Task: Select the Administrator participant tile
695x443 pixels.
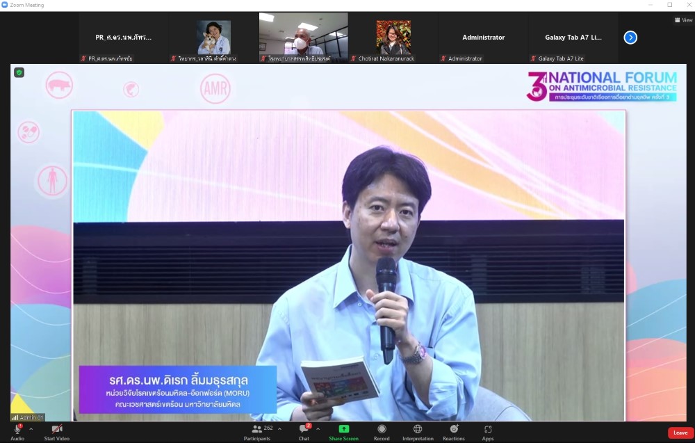Action: [x=483, y=38]
